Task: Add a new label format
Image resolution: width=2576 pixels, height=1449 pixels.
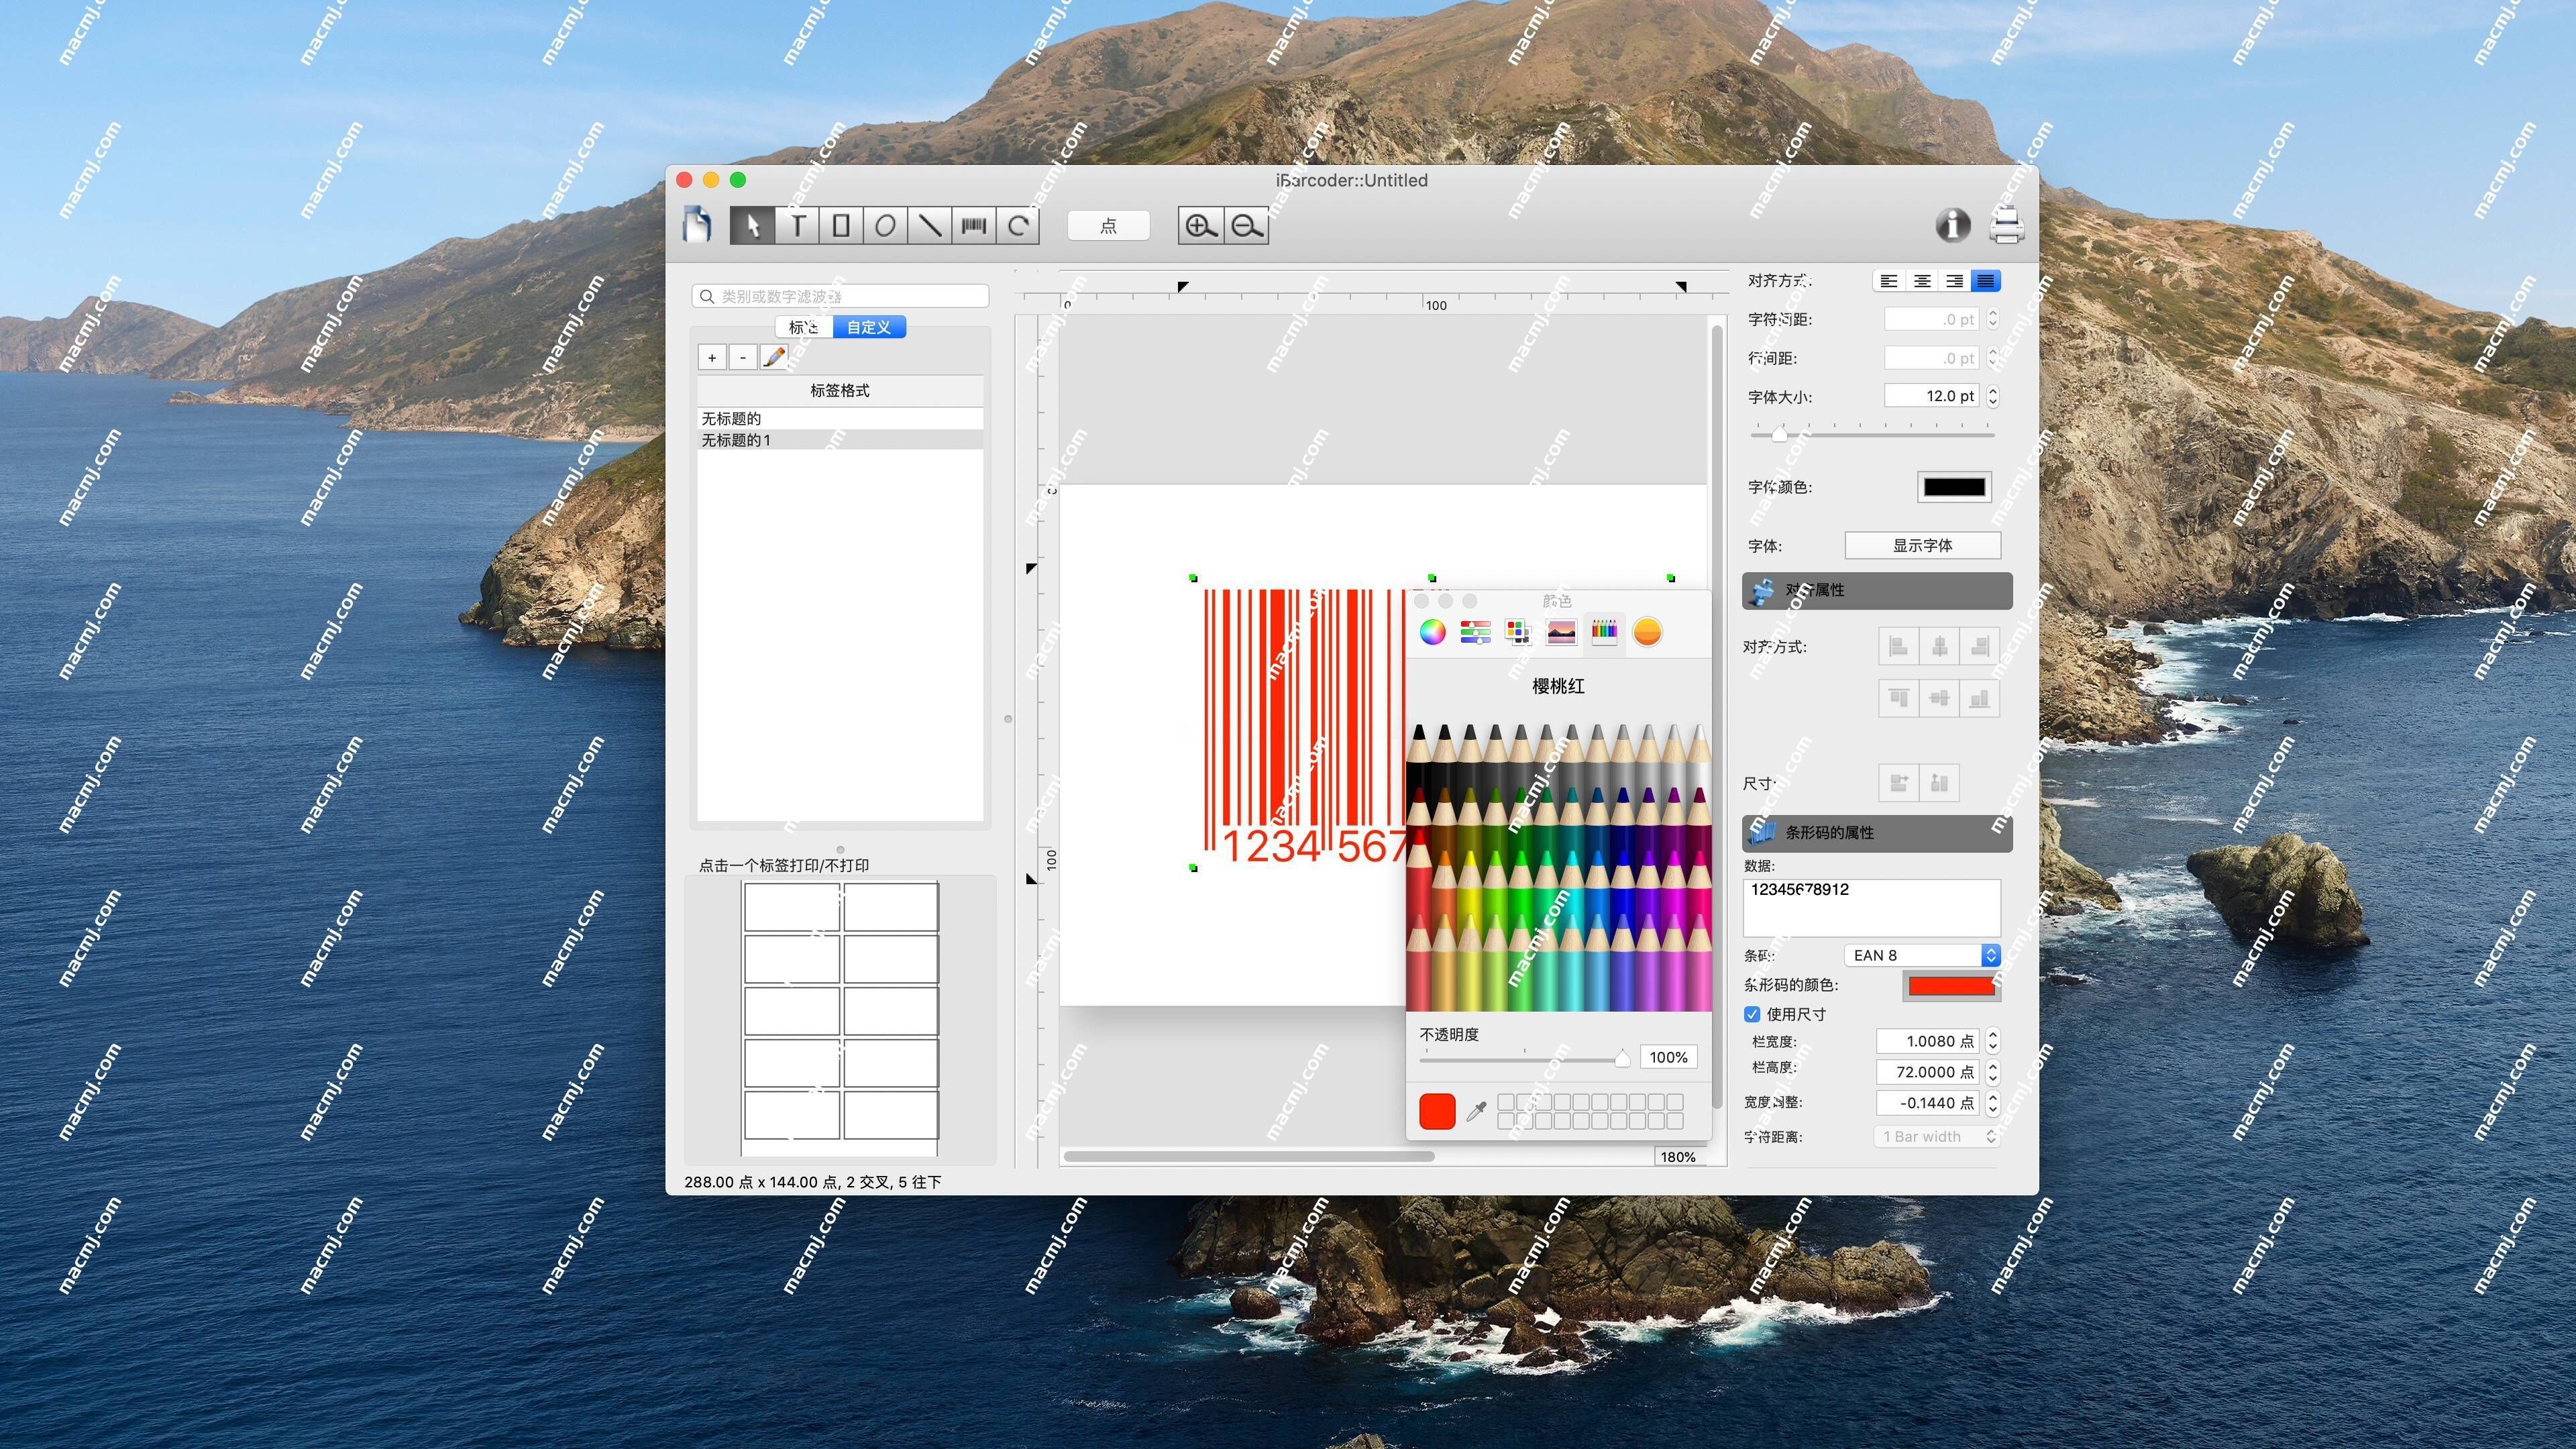Action: coord(712,357)
